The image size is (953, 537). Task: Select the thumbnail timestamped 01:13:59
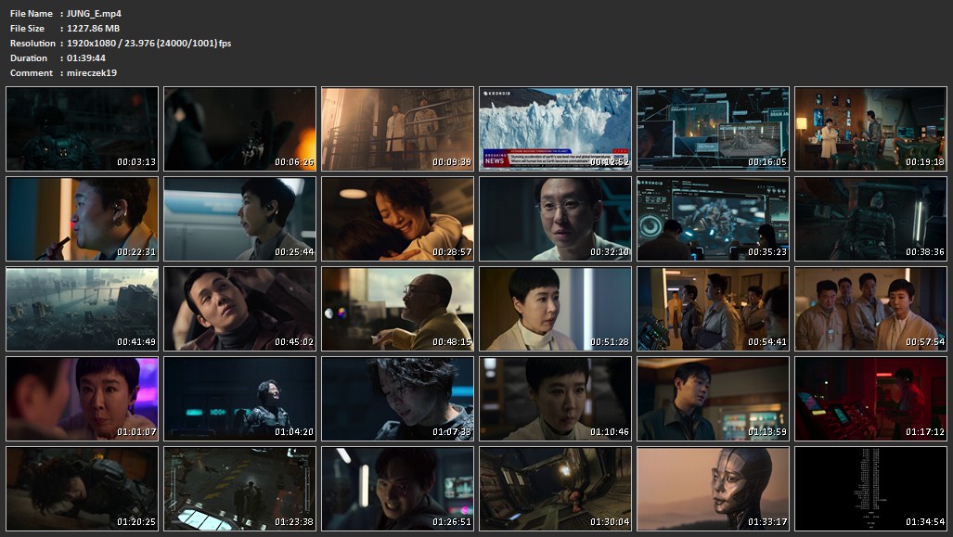pyautogui.click(x=713, y=399)
